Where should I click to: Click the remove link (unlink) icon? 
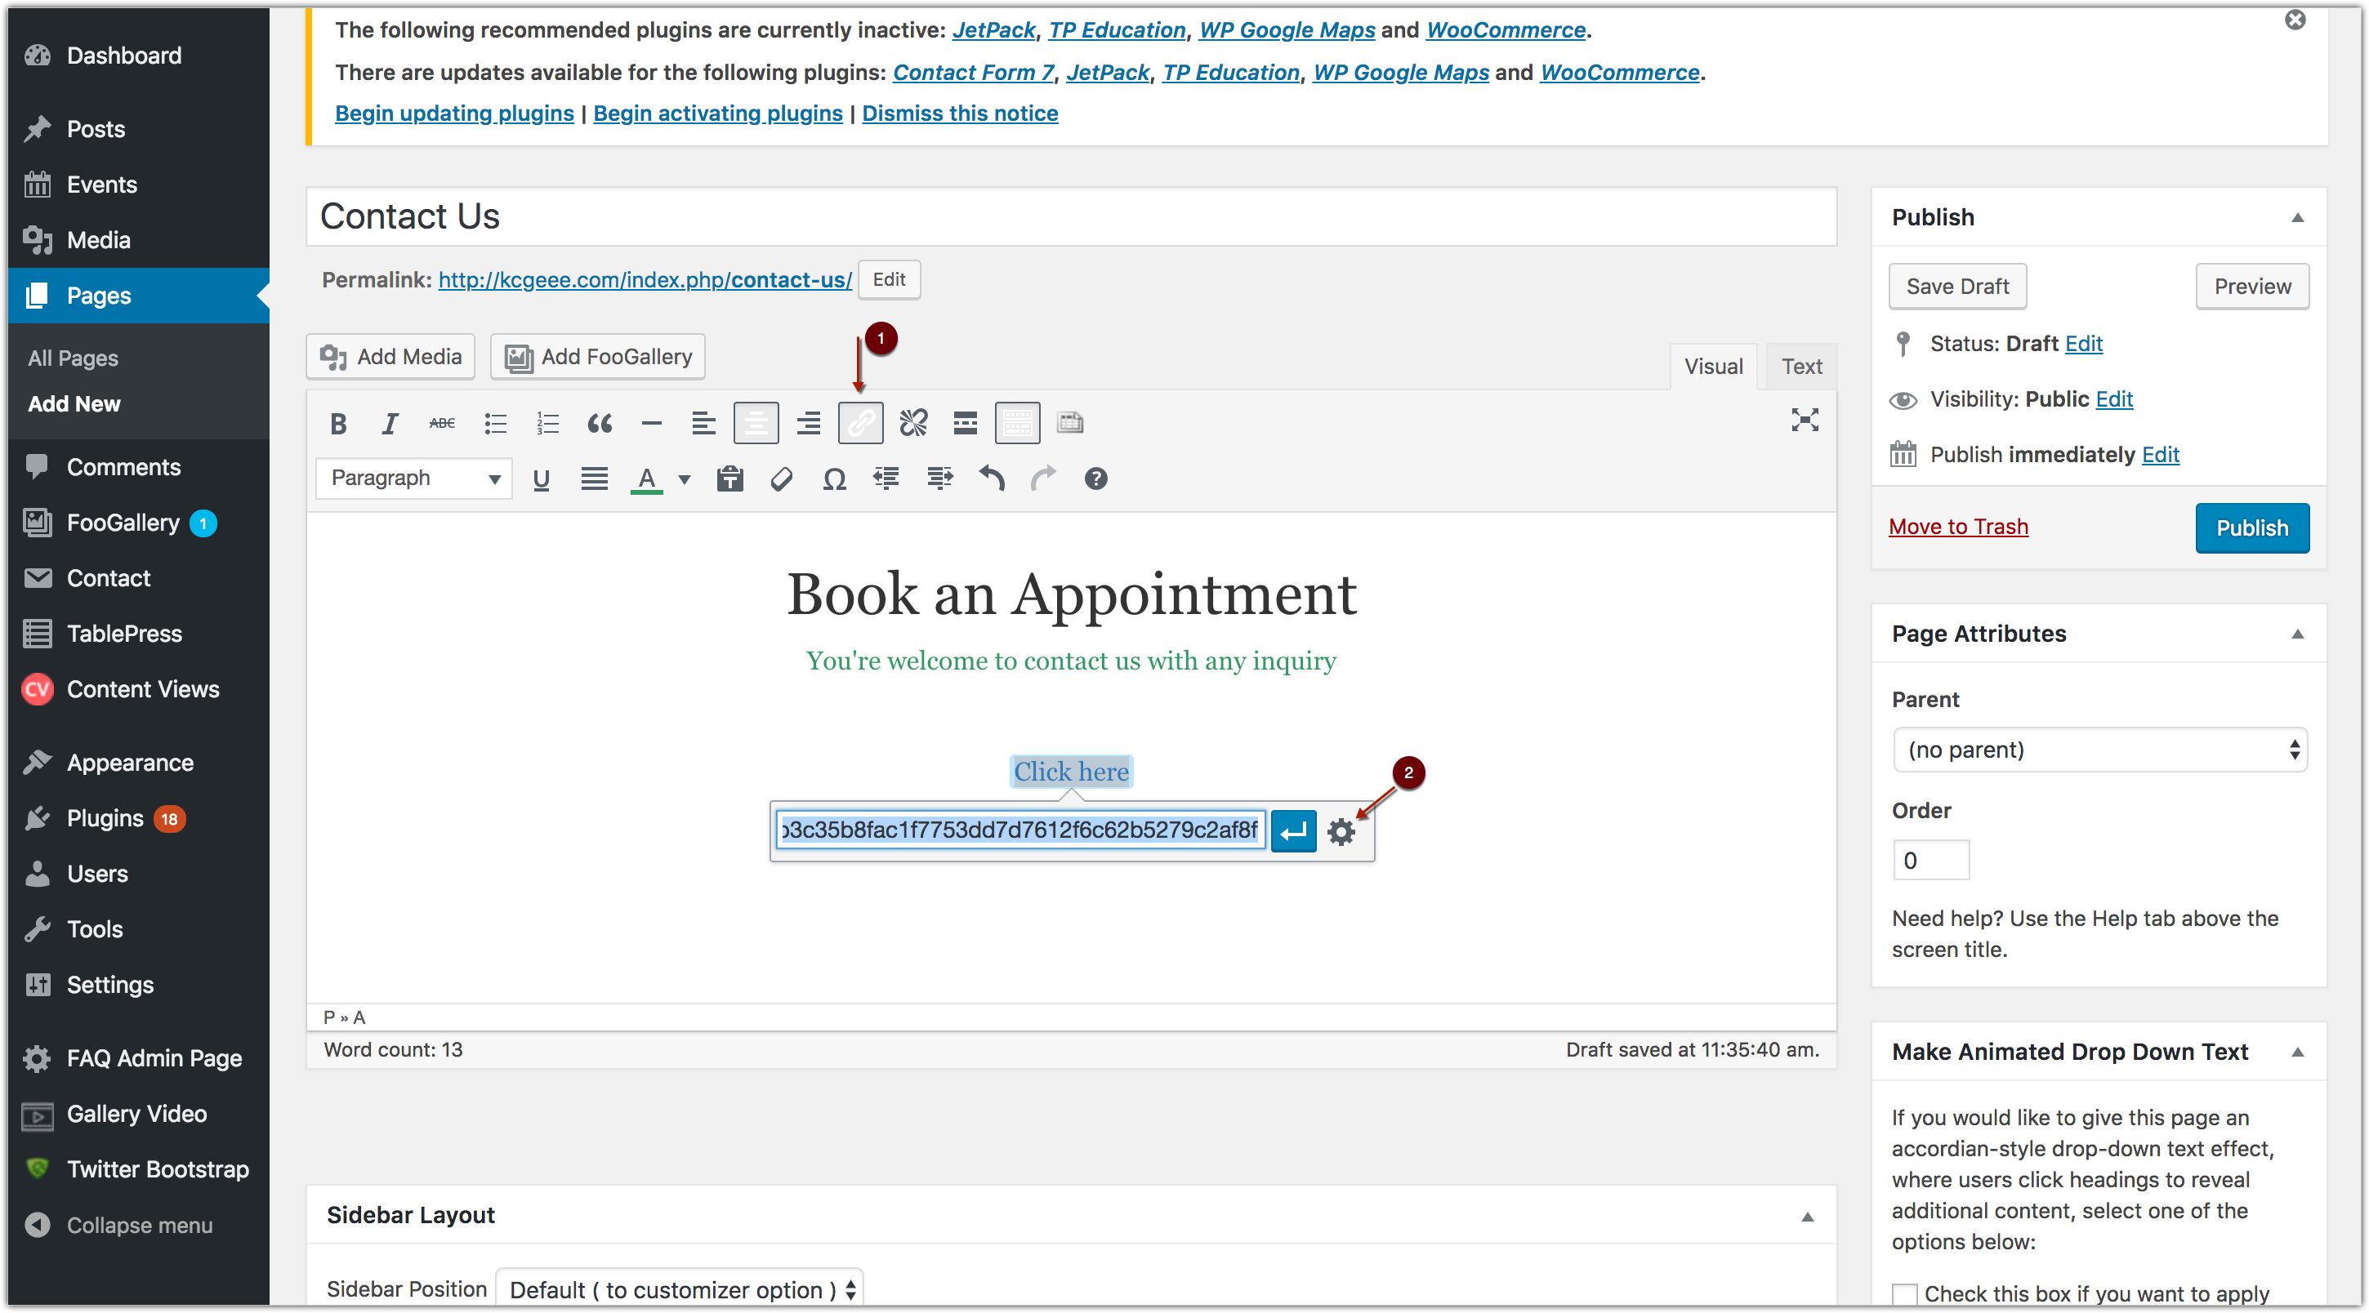pos(913,423)
